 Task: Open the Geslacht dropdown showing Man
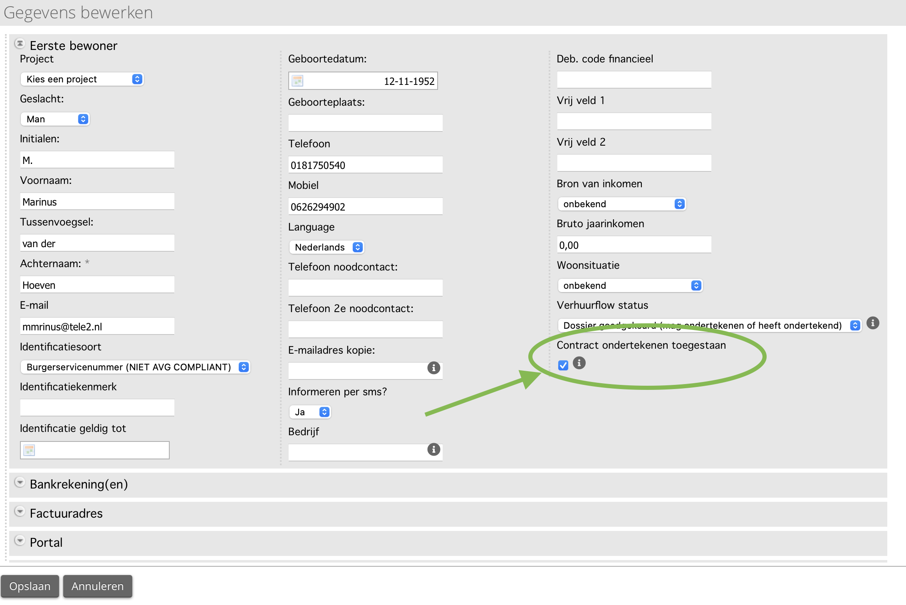[x=55, y=119]
